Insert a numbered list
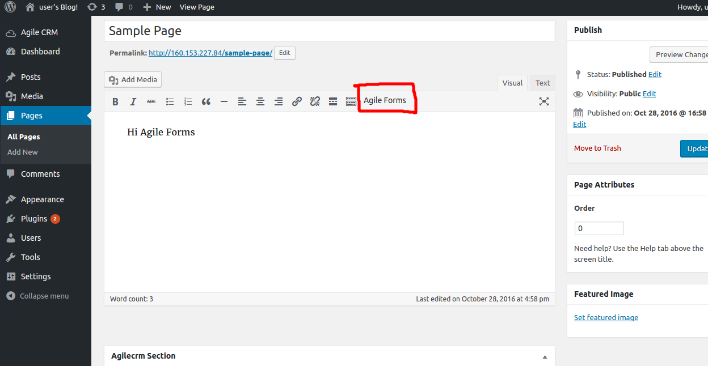Viewport: 708px width, 366px height. click(188, 101)
